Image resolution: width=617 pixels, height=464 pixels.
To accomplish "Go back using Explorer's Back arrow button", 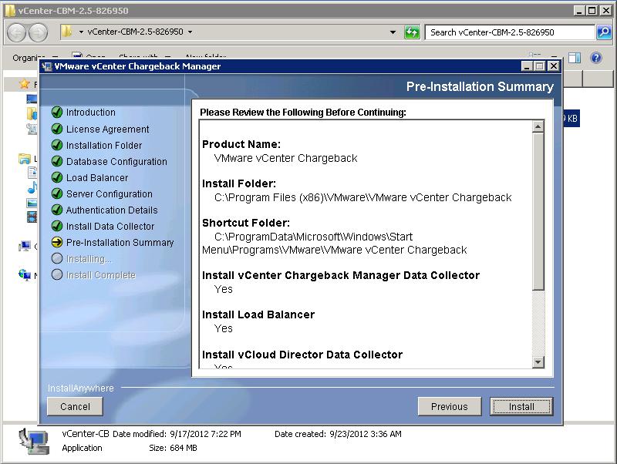I will click(16, 32).
